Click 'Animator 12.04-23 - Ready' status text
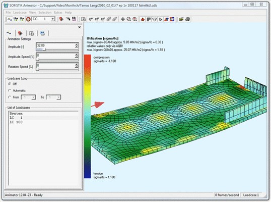The width and height of the screenshot is (271, 202). point(24,195)
